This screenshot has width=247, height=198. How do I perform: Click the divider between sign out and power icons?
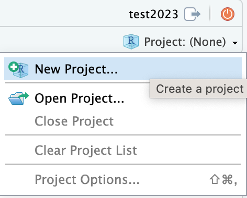click(210, 14)
